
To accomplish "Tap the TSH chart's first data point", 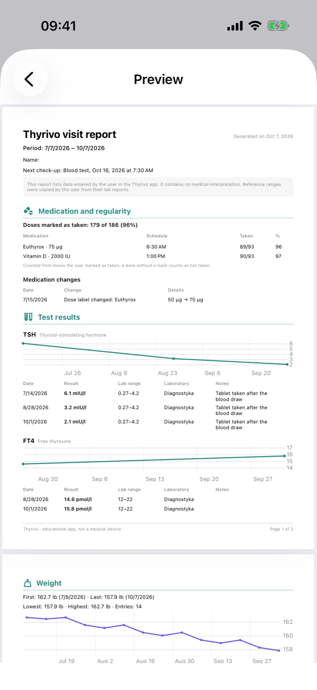I will tap(23, 343).
